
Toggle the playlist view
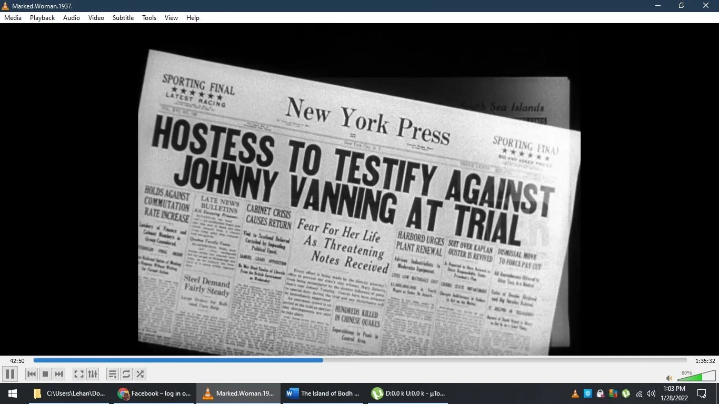(x=113, y=374)
